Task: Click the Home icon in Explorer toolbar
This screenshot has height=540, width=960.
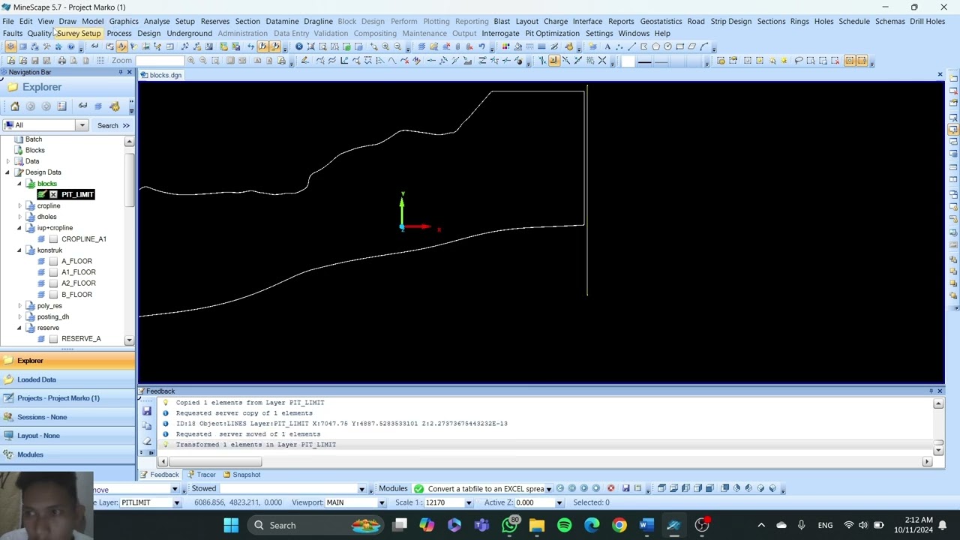Action: coord(15,106)
